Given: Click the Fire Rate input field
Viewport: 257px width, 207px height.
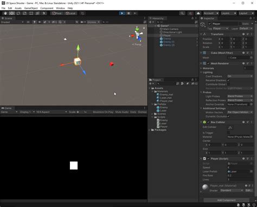Looking at the screenshot, I should (240, 176).
